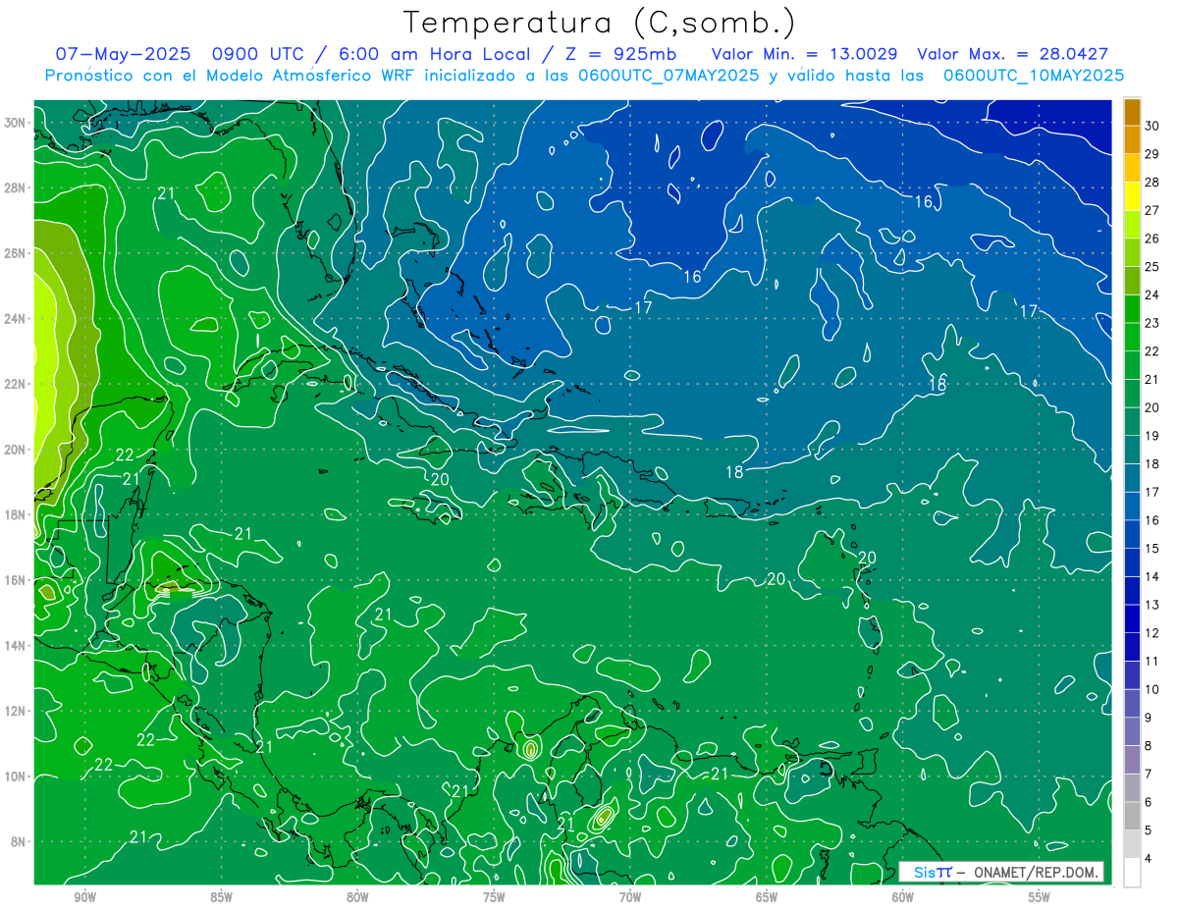Viewport: 1178px width, 910px height.
Task: Click the '10N' latitude label
Action: (17, 776)
